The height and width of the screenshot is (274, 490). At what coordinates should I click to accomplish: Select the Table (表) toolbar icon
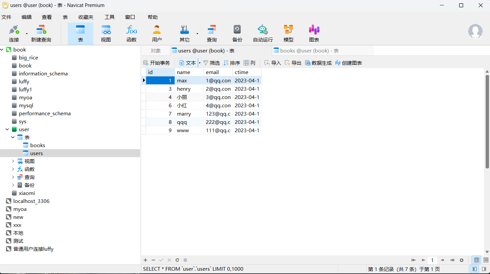pos(80,33)
